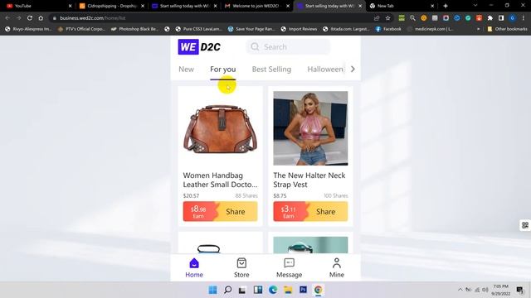Select the For you category tab
This screenshot has width=531, height=298.
(223, 70)
